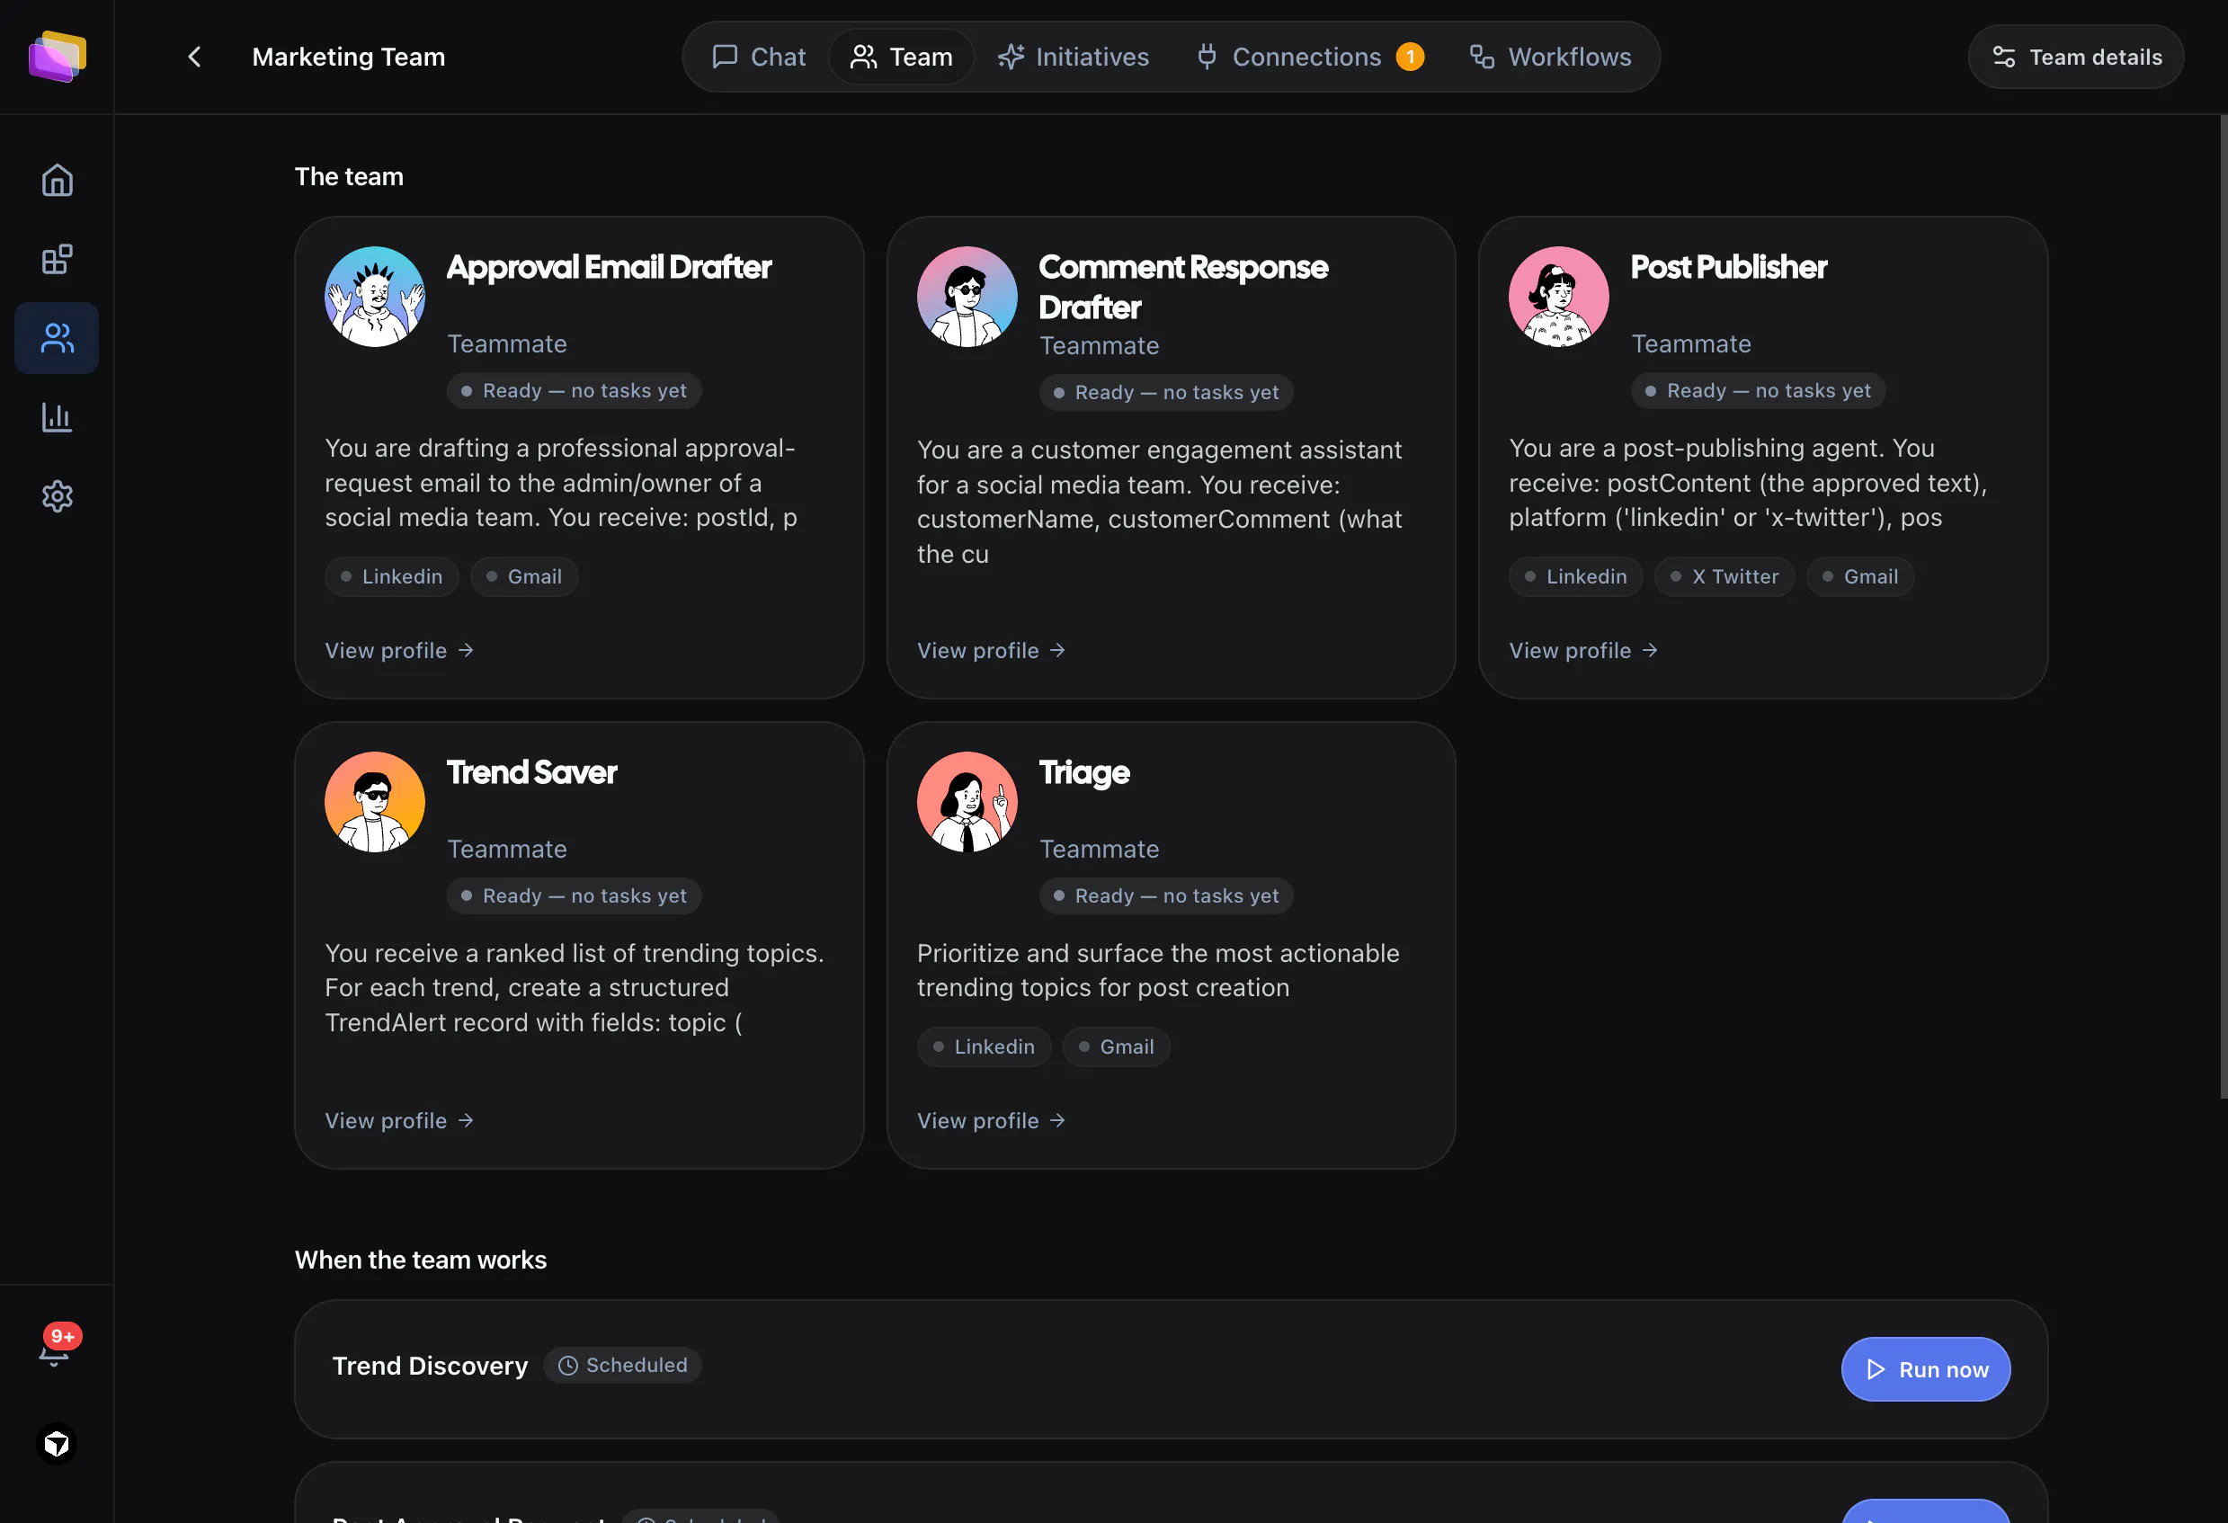
Task: View profile of Trend Saver
Action: click(x=400, y=1121)
